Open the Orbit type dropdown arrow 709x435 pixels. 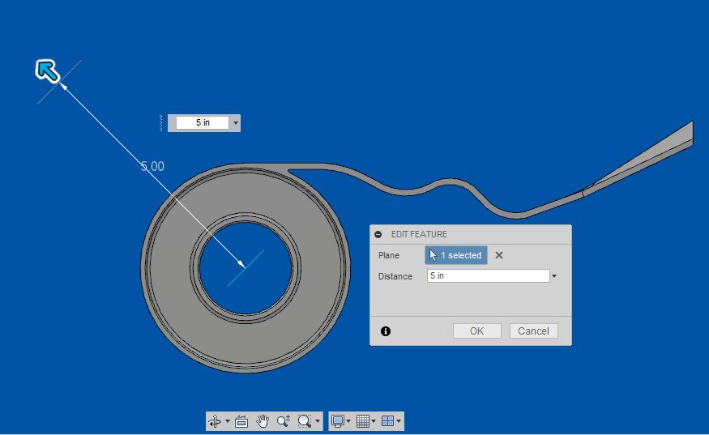pyautogui.click(x=228, y=421)
